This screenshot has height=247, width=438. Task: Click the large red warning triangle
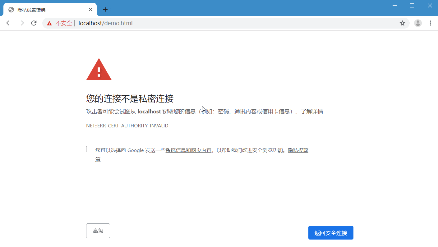[99, 69]
